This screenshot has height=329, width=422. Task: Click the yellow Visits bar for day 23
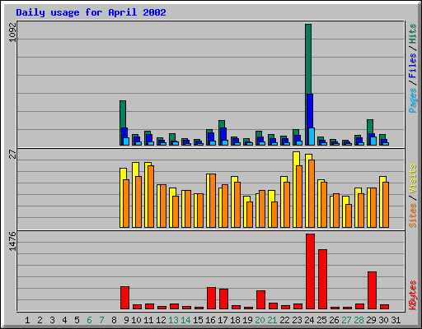click(295, 189)
